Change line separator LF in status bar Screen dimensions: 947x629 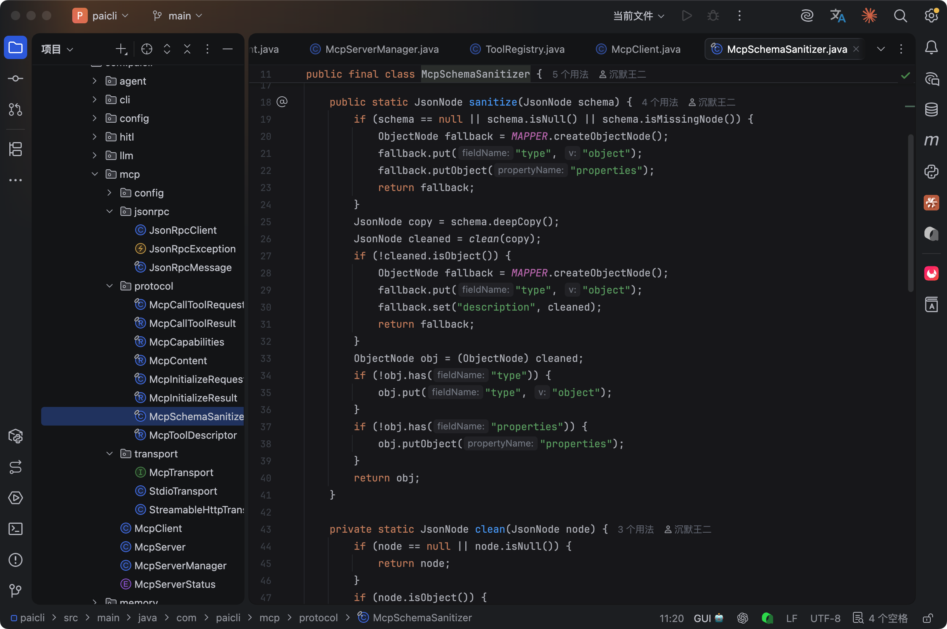pos(791,618)
